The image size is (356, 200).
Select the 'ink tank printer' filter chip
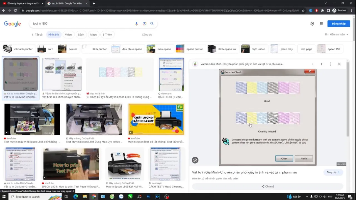(x=19, y=49)
